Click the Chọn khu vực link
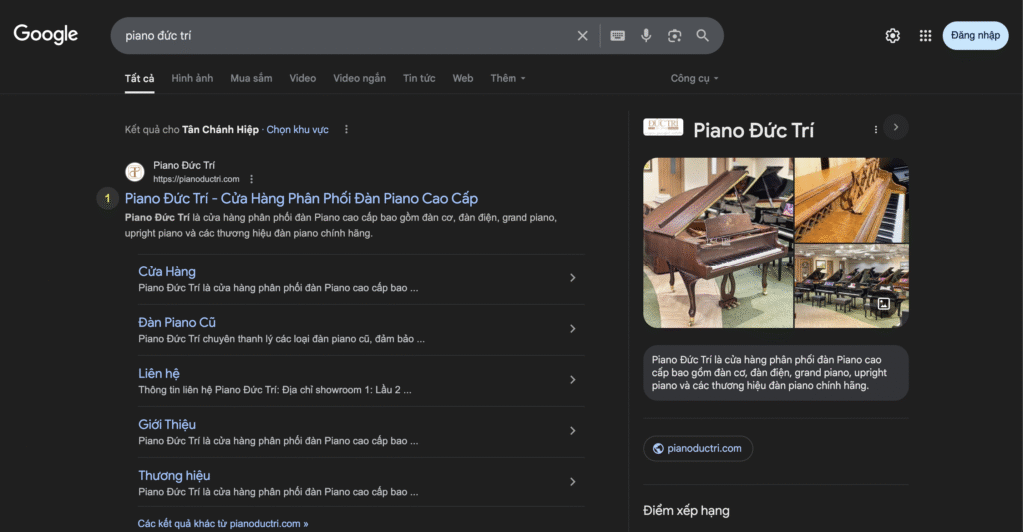1023x532 pixels. click(x=297, y=129)
